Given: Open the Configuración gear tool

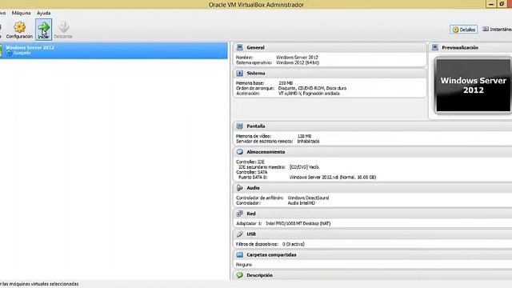Looking at the screenshot, I should coord(19,30).
